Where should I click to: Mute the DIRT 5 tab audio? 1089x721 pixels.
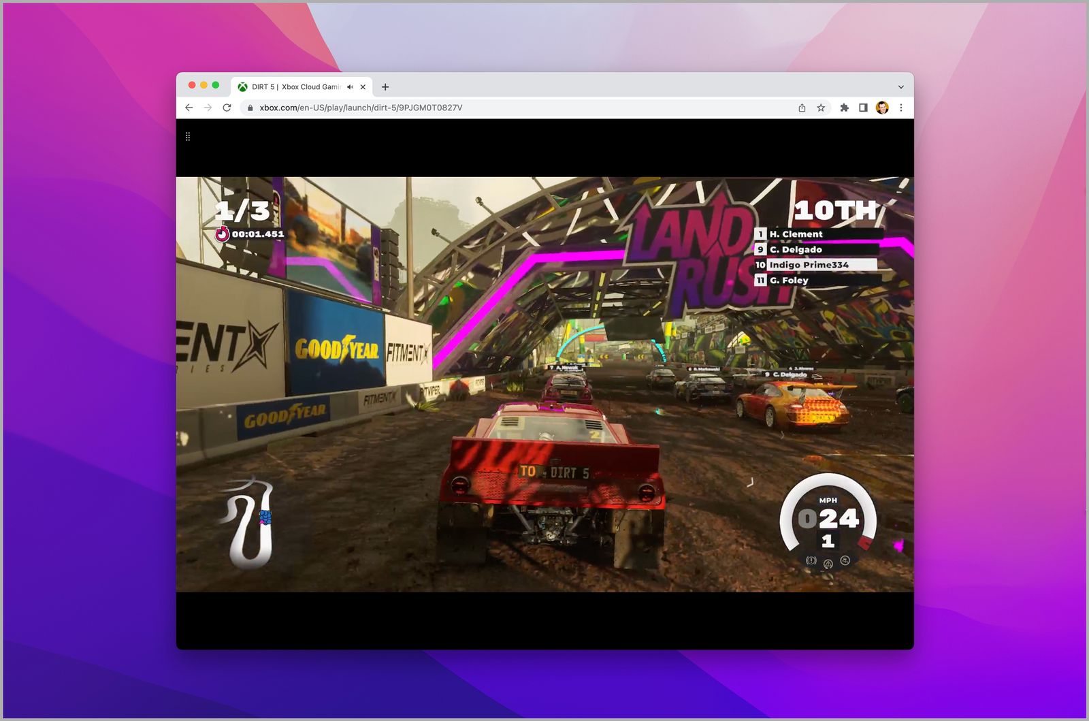click(350, 87)
